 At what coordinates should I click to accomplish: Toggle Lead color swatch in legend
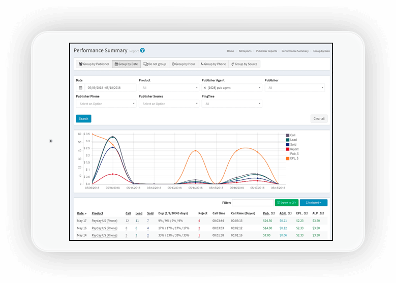click(x=288, y=140)
